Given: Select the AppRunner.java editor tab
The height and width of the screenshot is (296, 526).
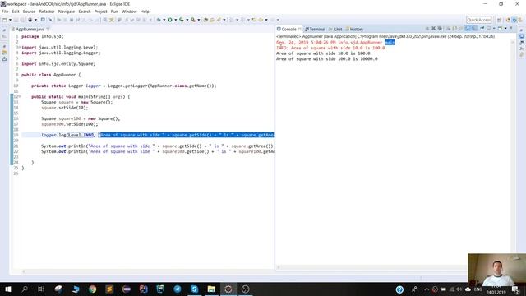Looking at the screenshot, I should tap(30, 30).
